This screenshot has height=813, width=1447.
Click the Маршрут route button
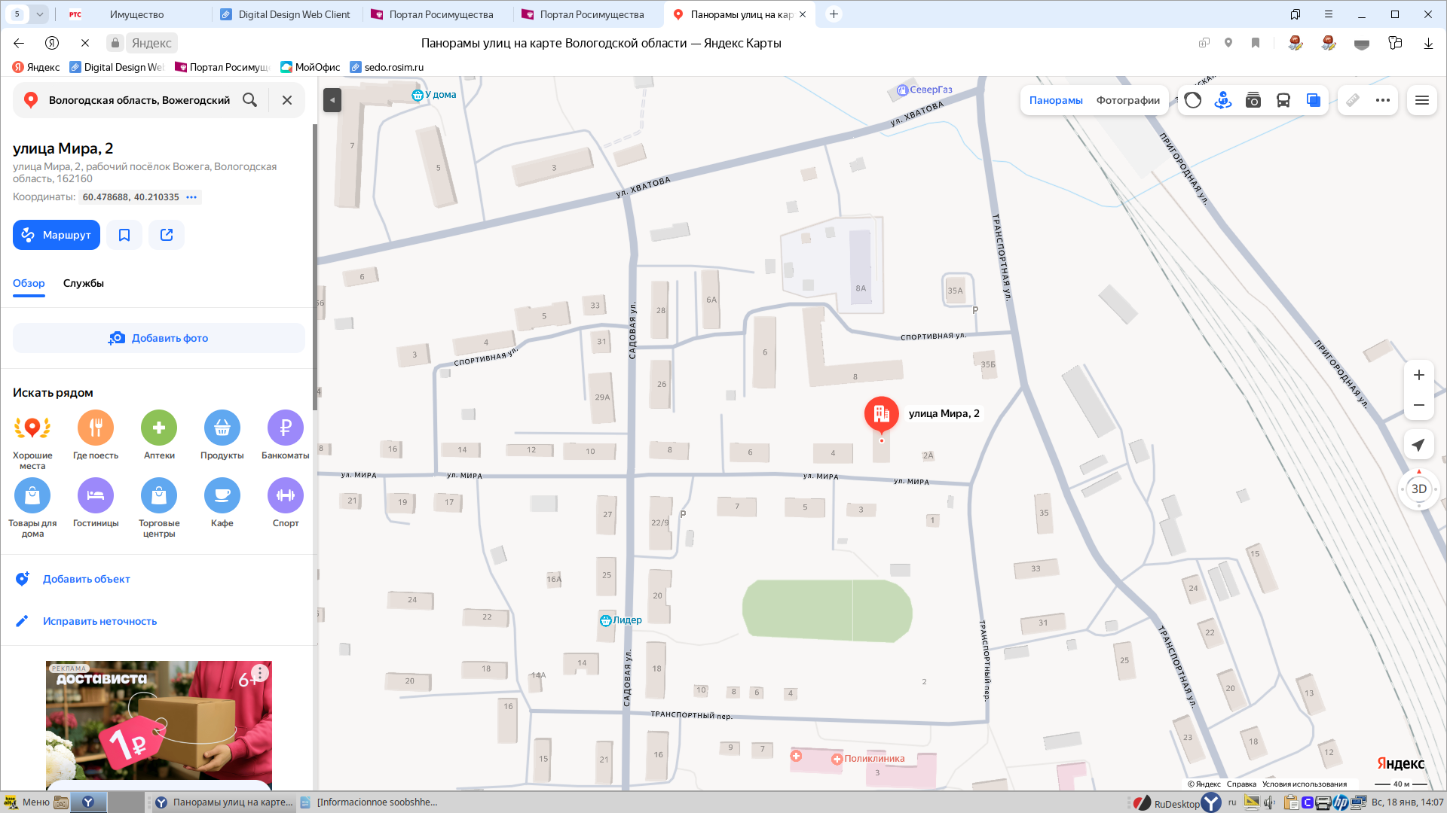(57, 235)
